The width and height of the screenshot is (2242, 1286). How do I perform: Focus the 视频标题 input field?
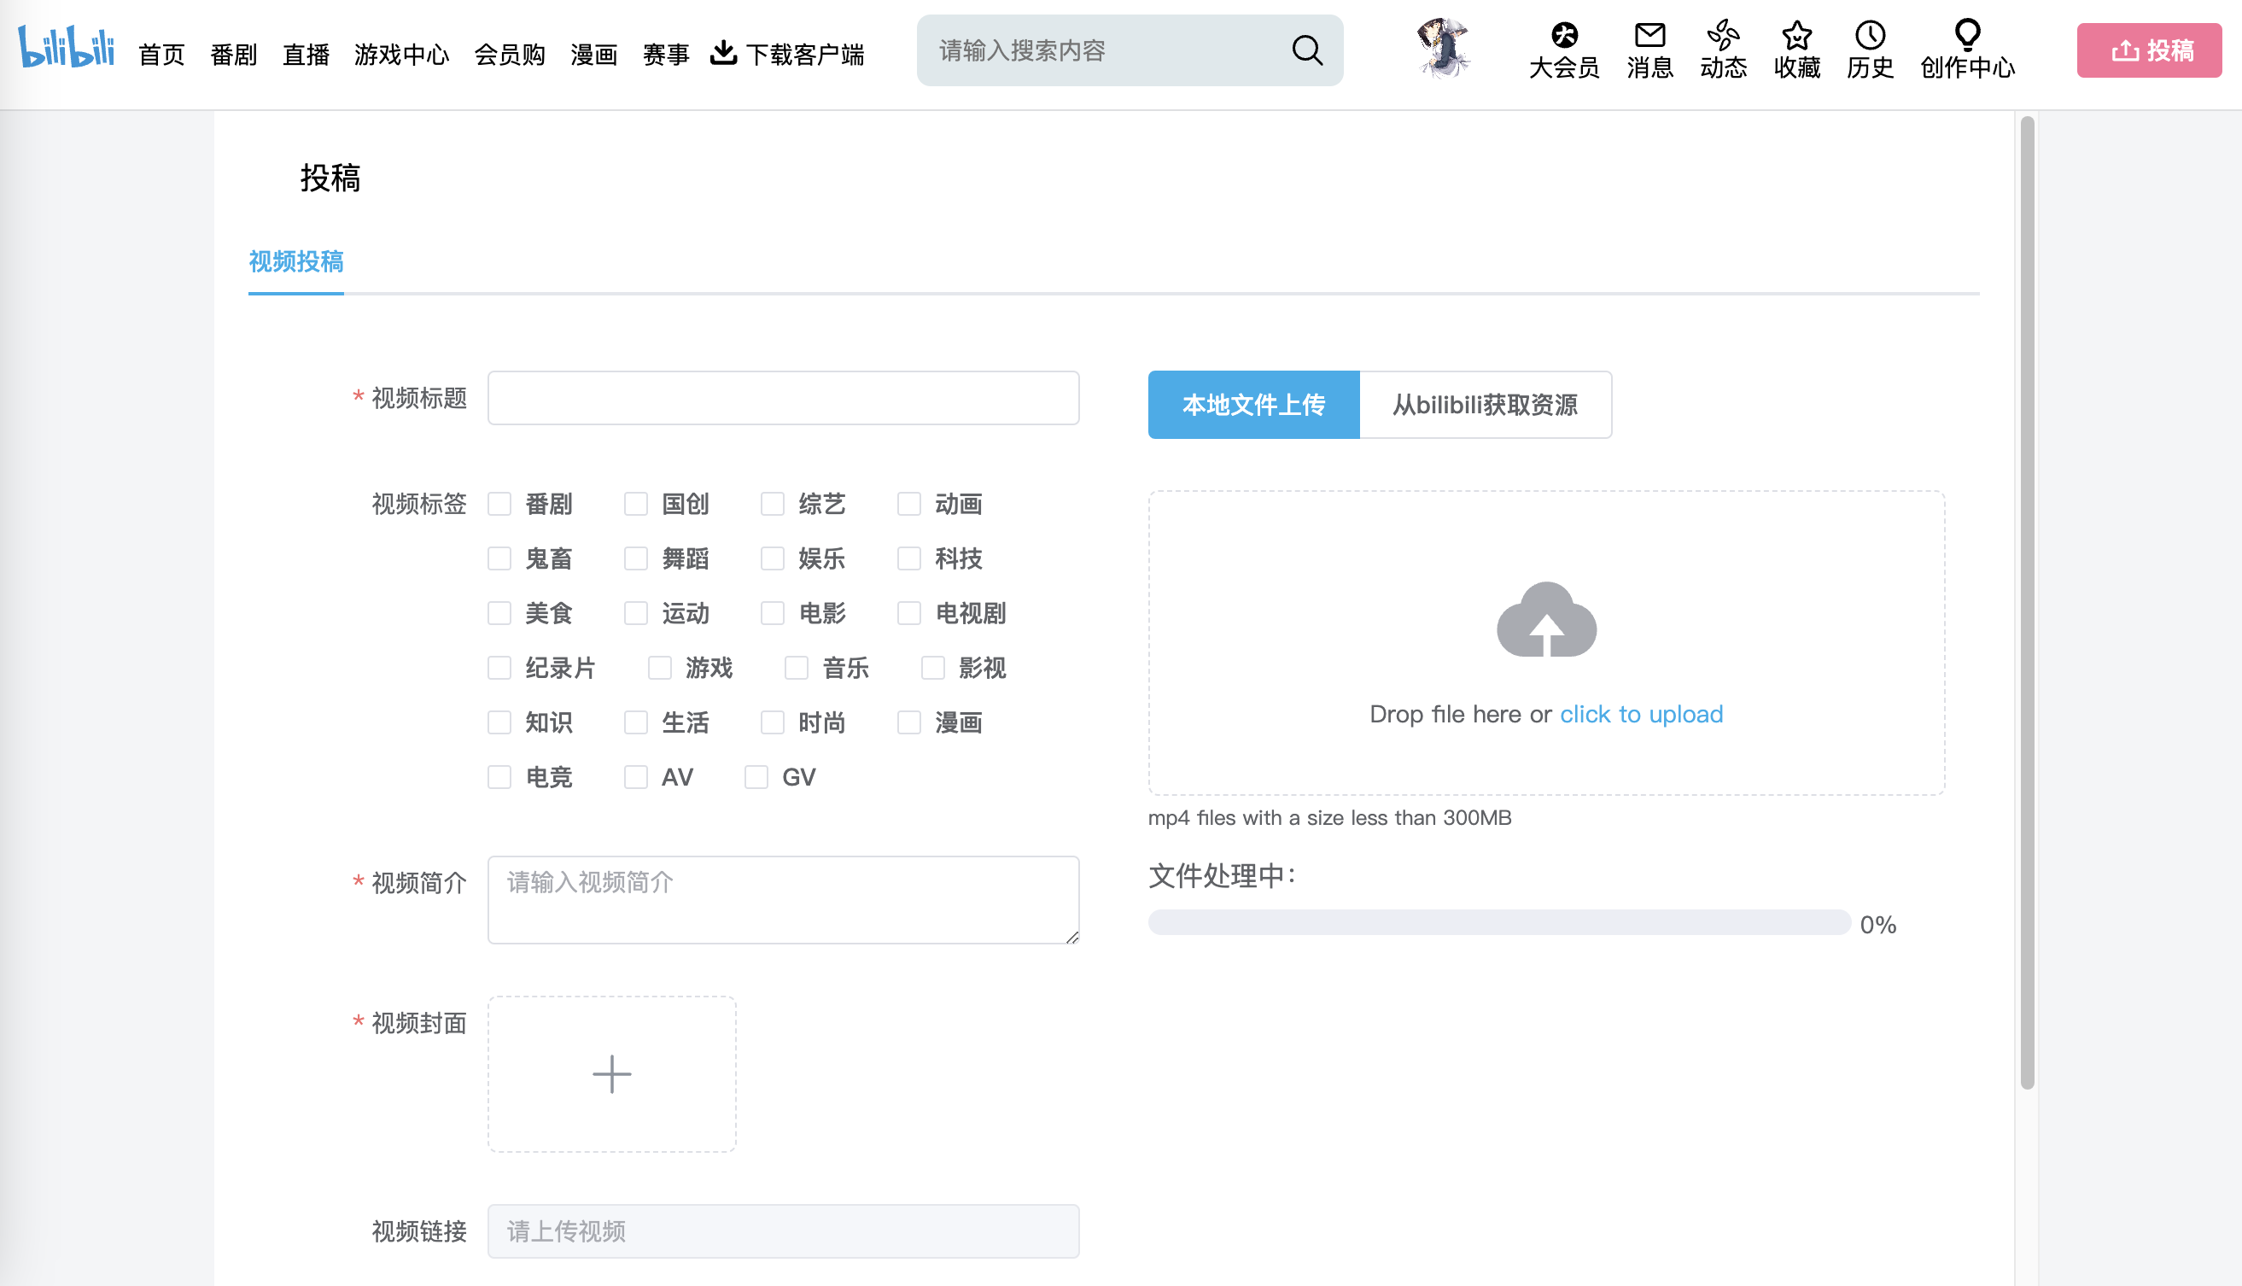point(783,397)
